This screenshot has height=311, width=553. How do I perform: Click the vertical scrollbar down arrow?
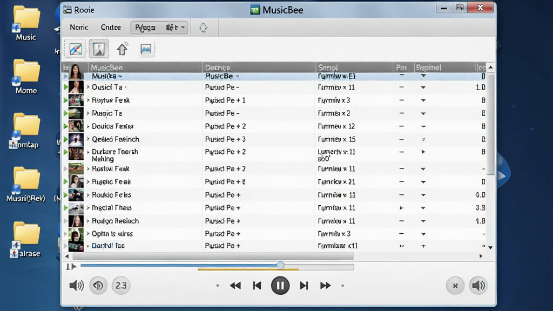click(x=490, y=247)
